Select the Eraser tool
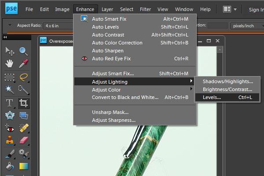The width and height of the screenshot is (264, 176). [x=23, y=142]
